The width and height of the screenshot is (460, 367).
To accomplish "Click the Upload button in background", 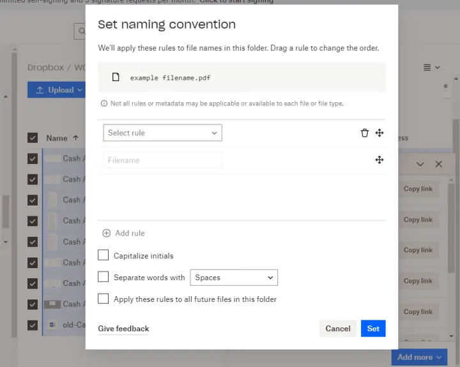I will tap(56, 90).
